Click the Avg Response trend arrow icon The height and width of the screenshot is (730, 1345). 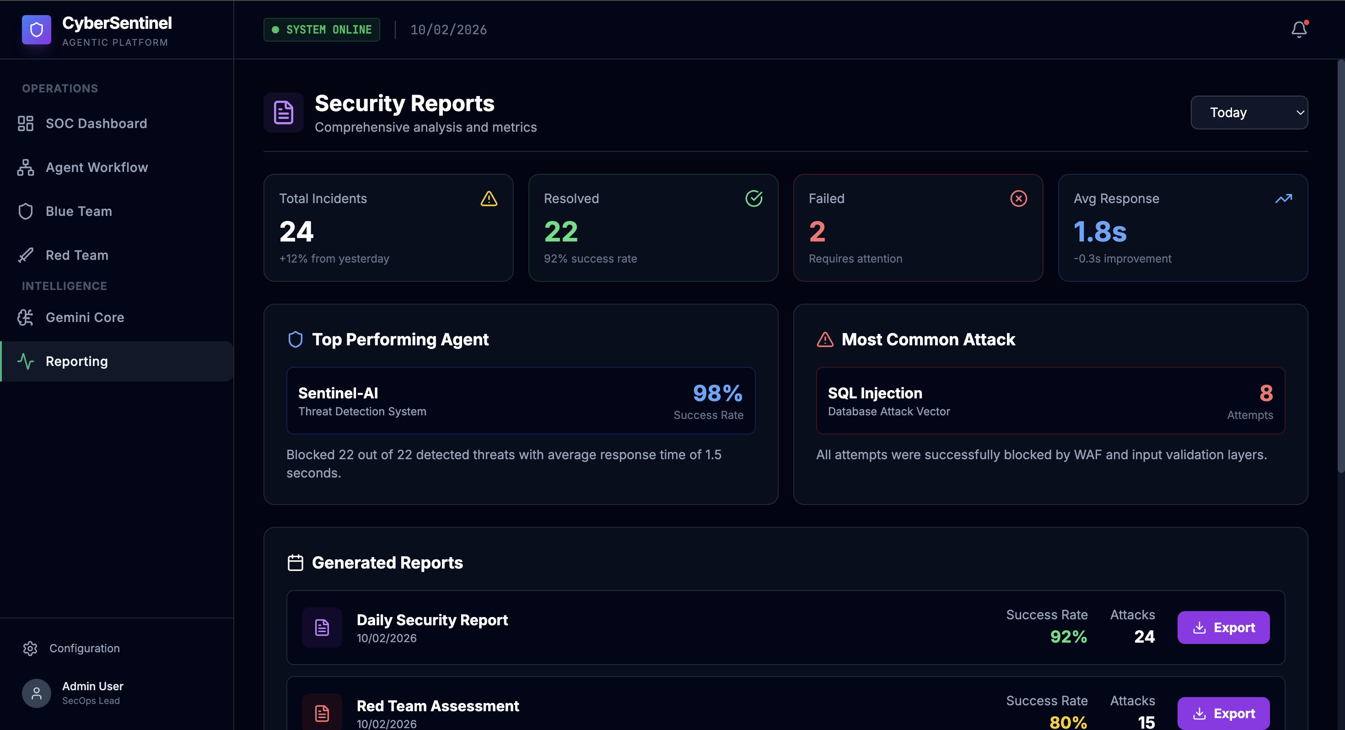1283,199
